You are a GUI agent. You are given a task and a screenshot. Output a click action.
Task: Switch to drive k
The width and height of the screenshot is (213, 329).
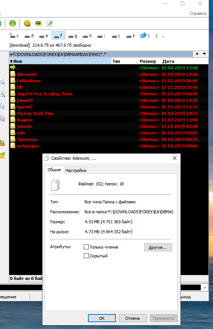point(131,36)
